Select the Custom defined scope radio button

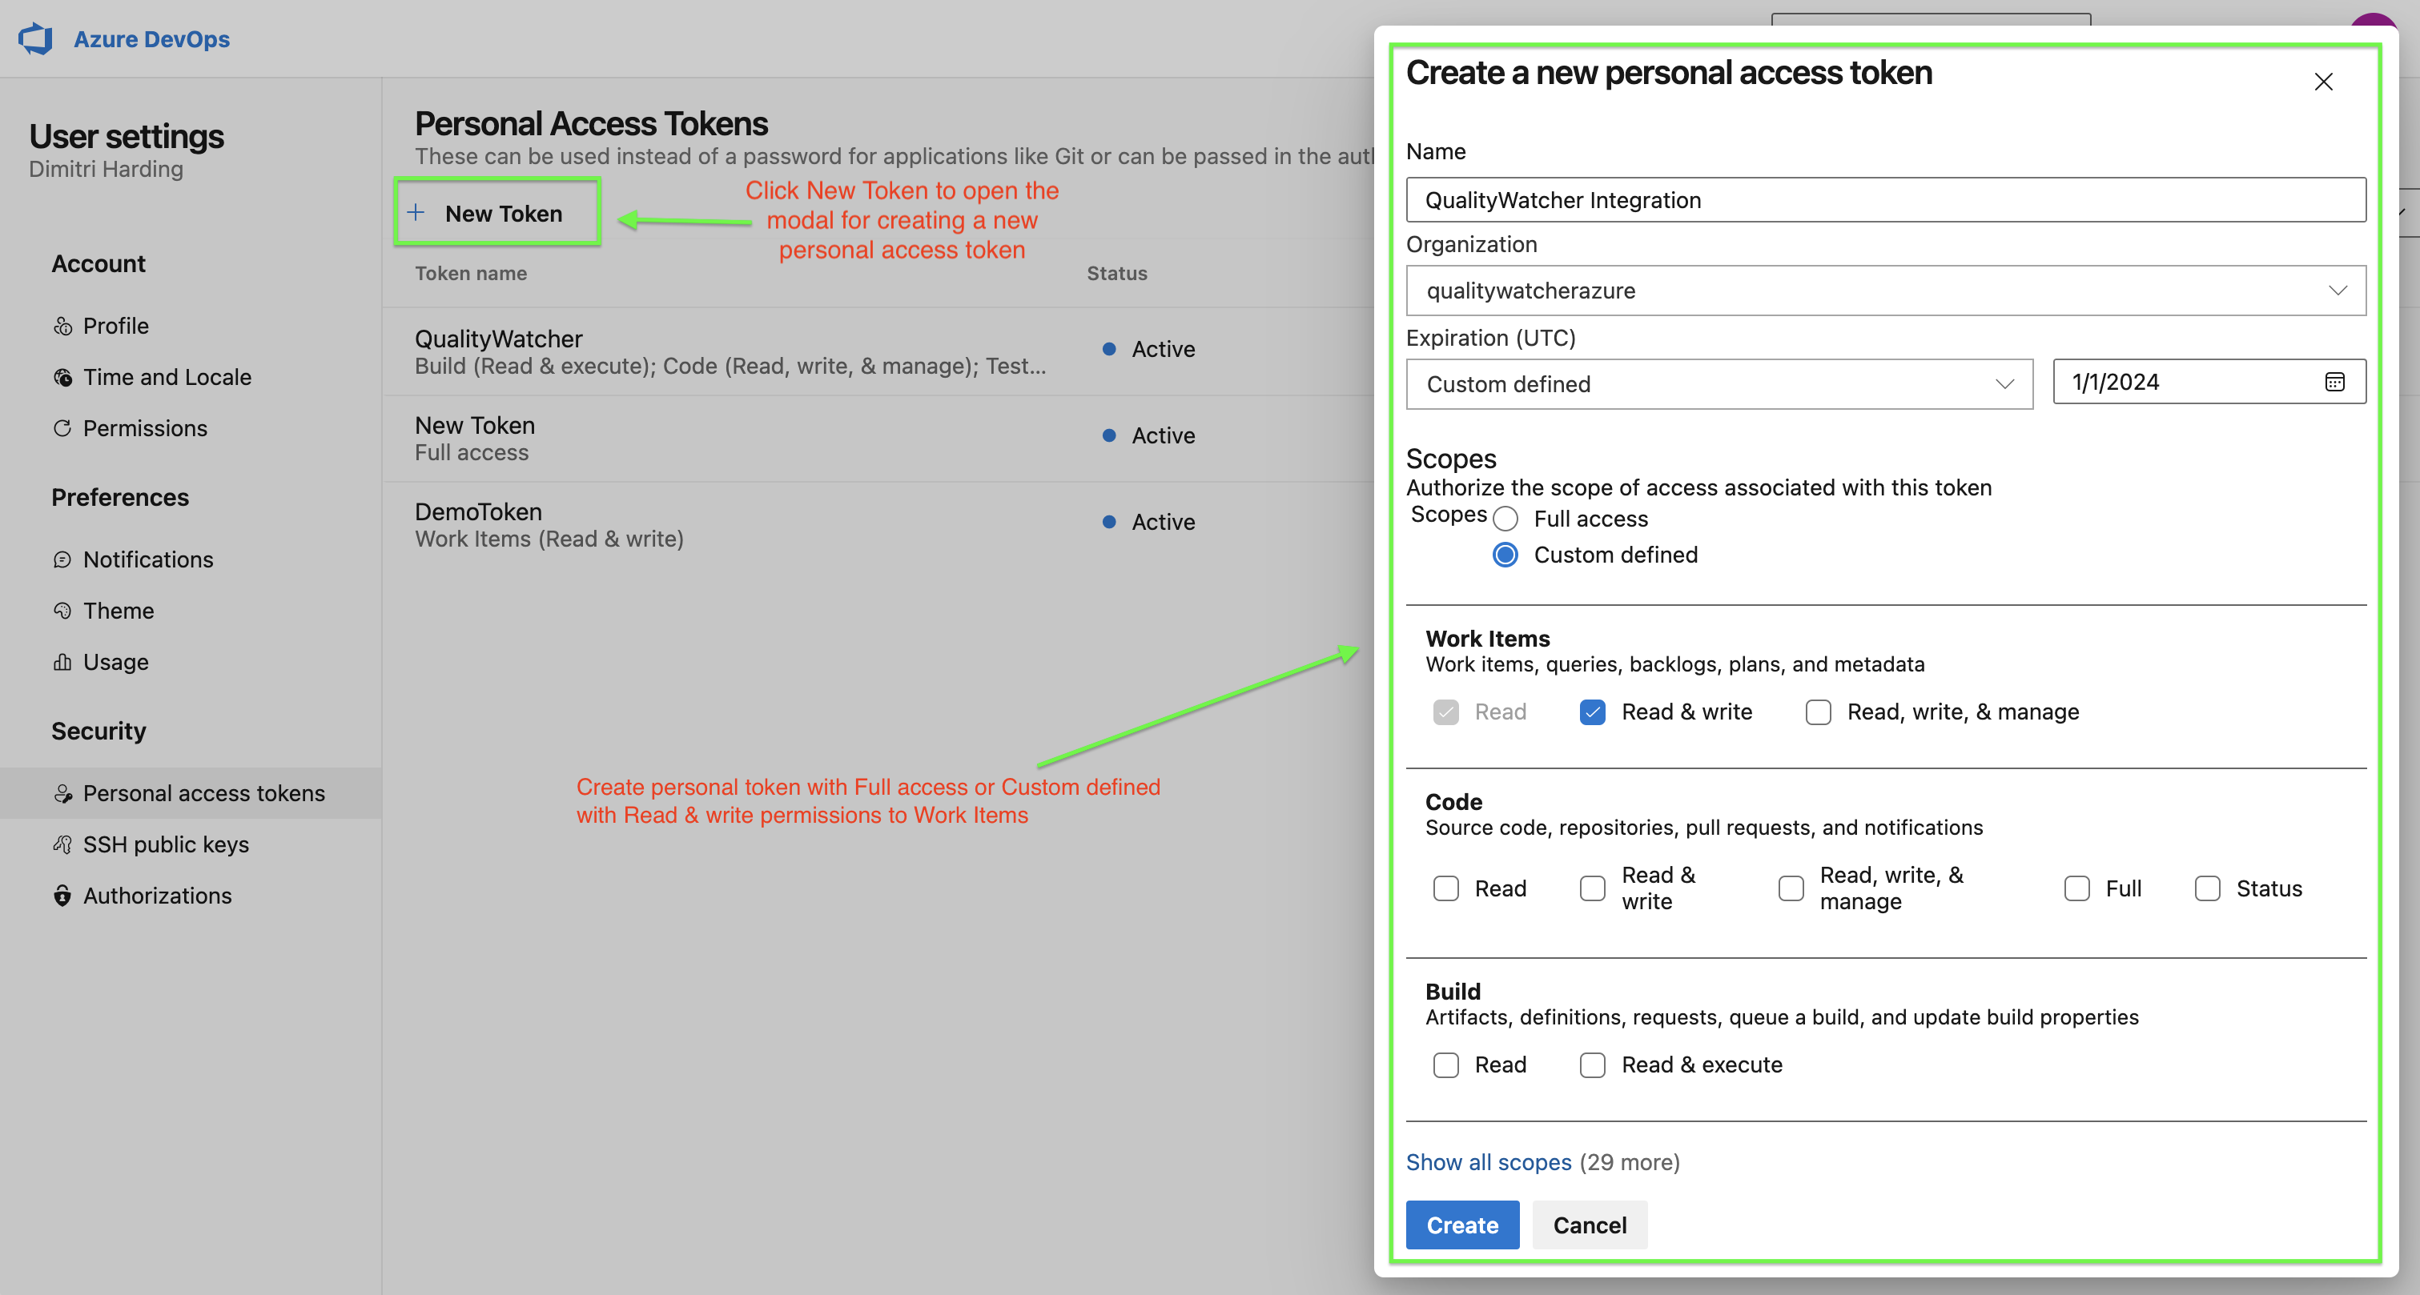click(x=1505, y=555)
